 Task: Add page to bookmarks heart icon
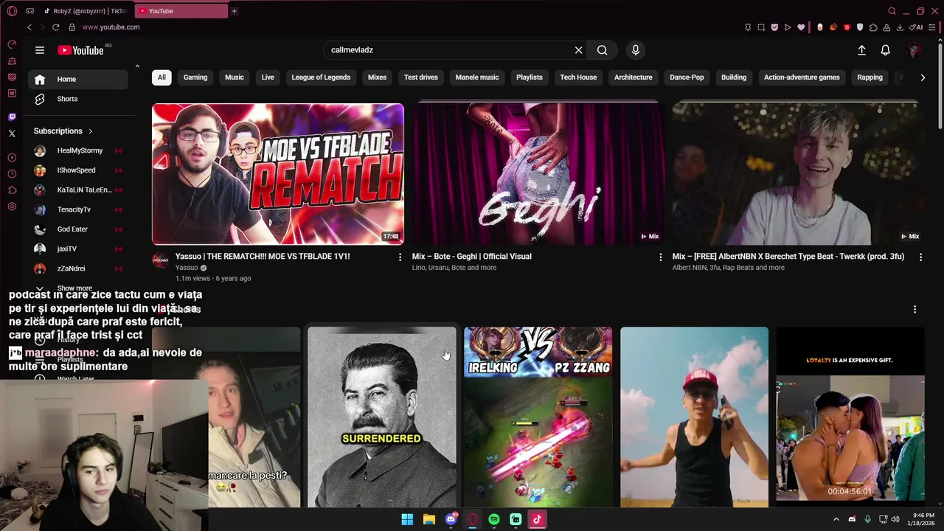tap(801, 27)
